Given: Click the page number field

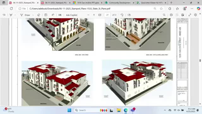Looking at the screenshot, I should [107, 15].
